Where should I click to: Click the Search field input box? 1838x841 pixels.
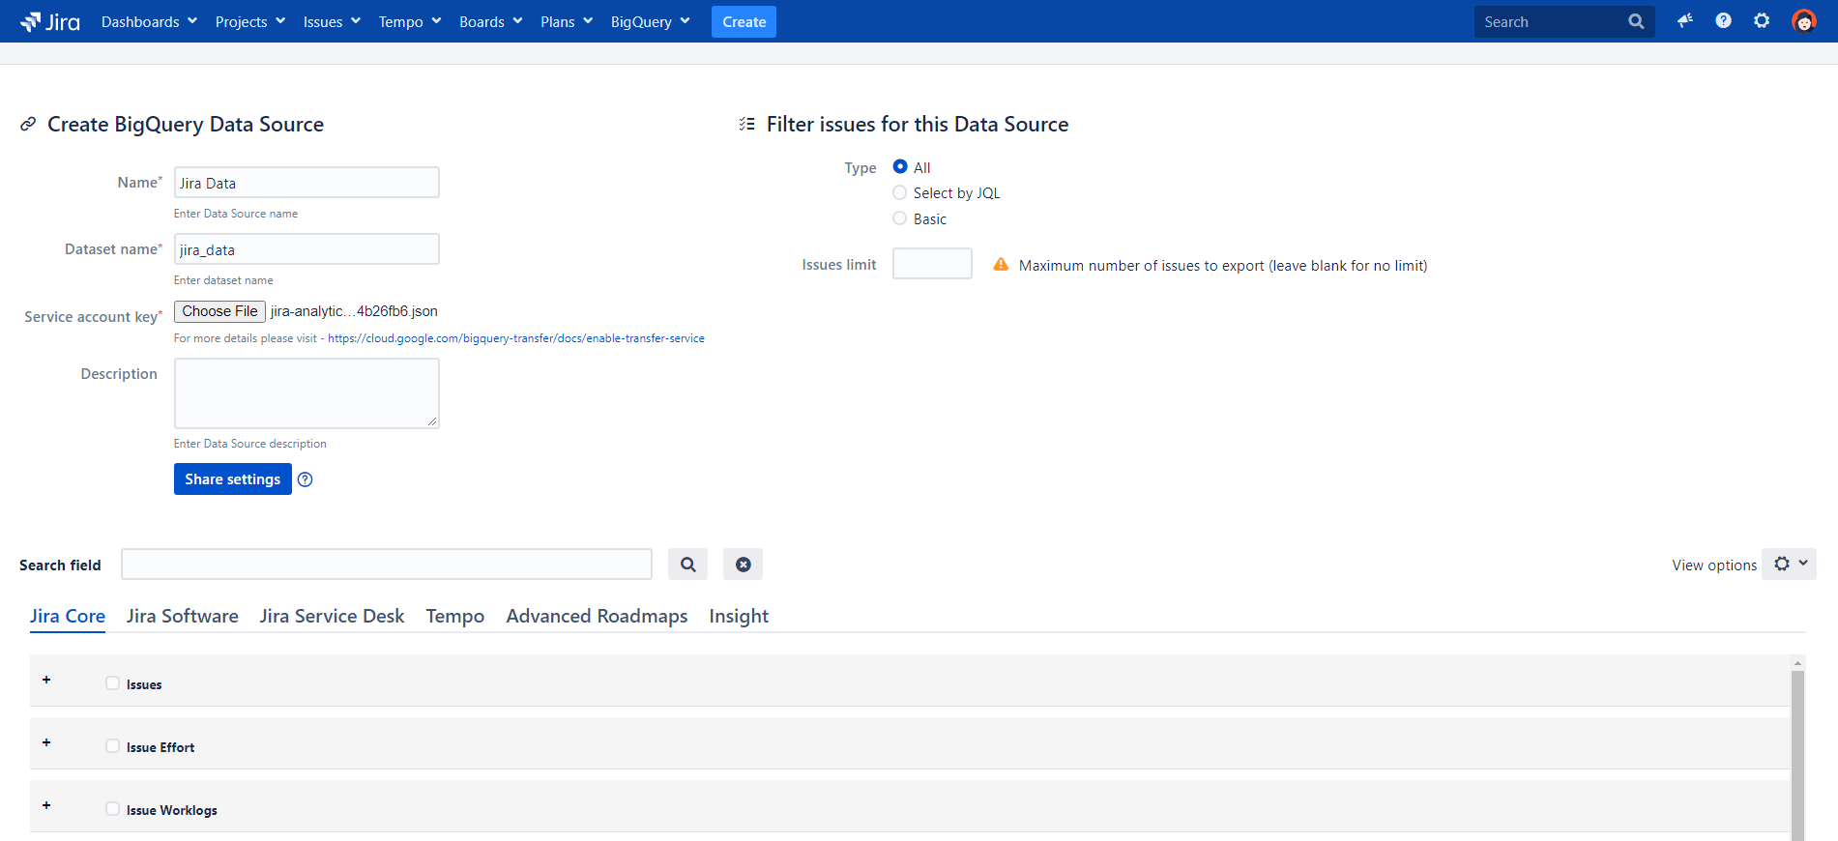tap(387, 565)
